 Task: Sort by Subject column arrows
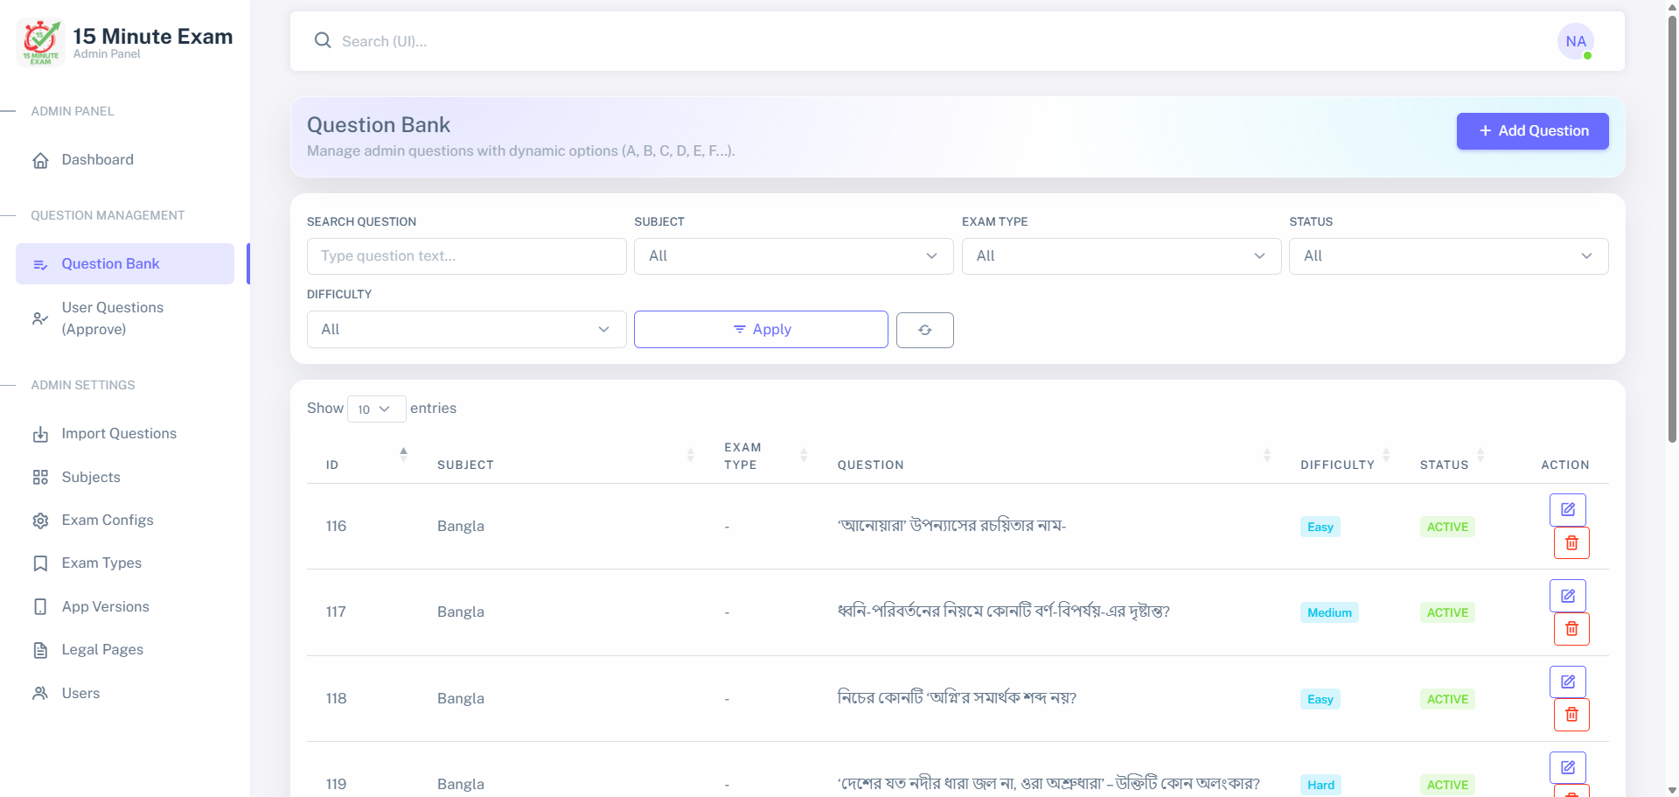coord(690,455)
